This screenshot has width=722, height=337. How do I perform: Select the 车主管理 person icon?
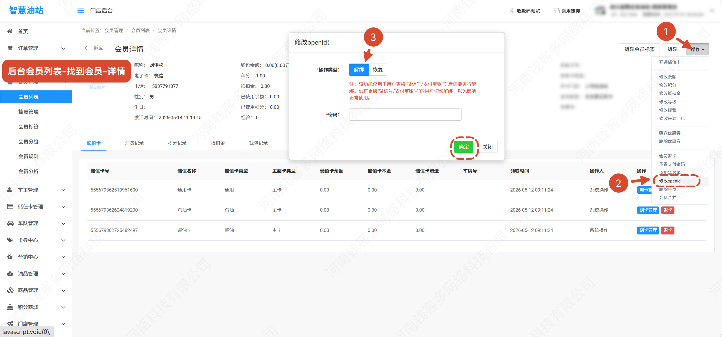(x=10, y=190)
